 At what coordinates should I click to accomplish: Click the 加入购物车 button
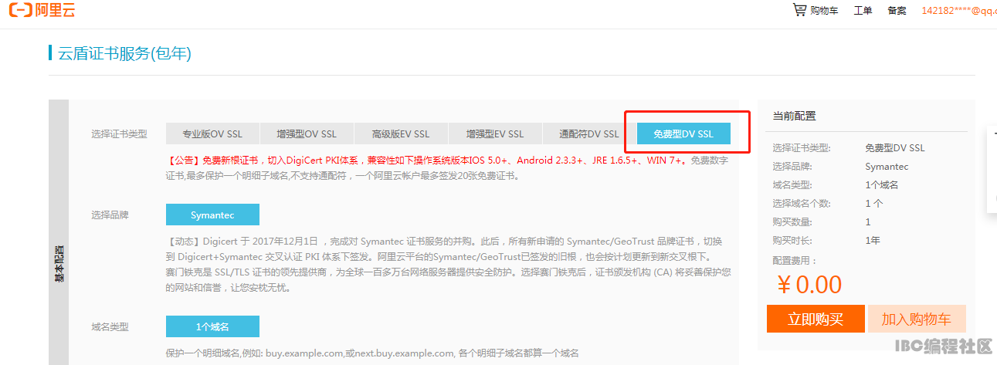click(917, 319)
